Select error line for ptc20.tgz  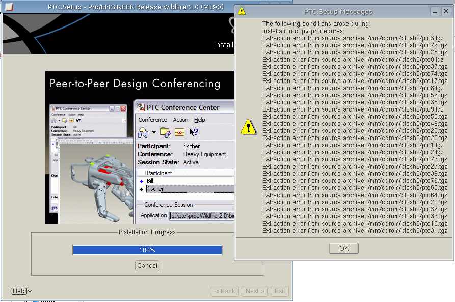[x=355, y=202]
